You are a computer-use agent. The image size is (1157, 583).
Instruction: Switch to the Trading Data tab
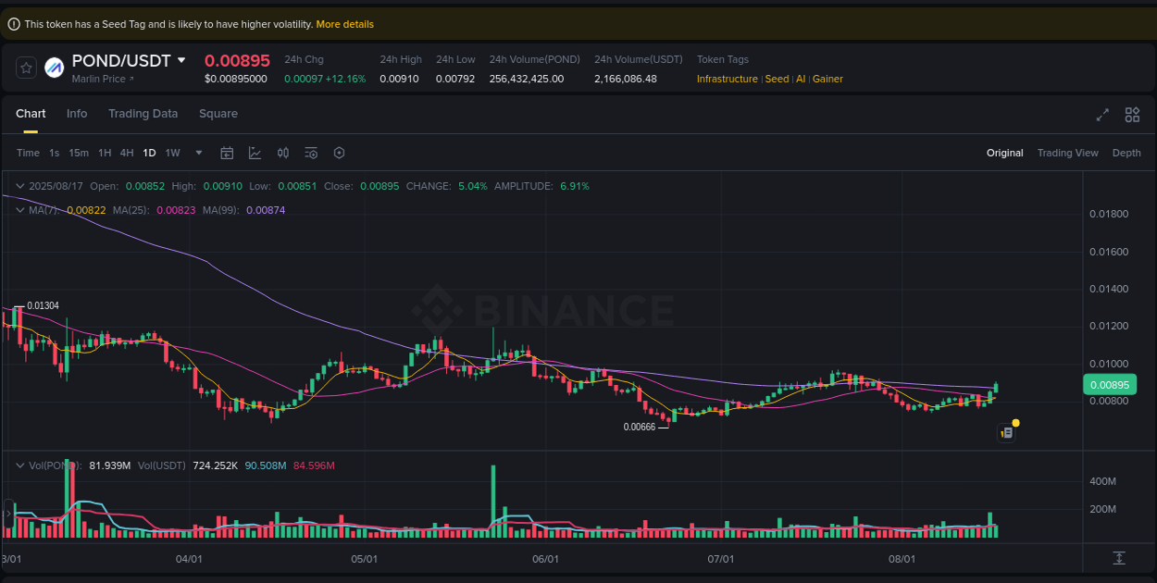coord(143,114)
